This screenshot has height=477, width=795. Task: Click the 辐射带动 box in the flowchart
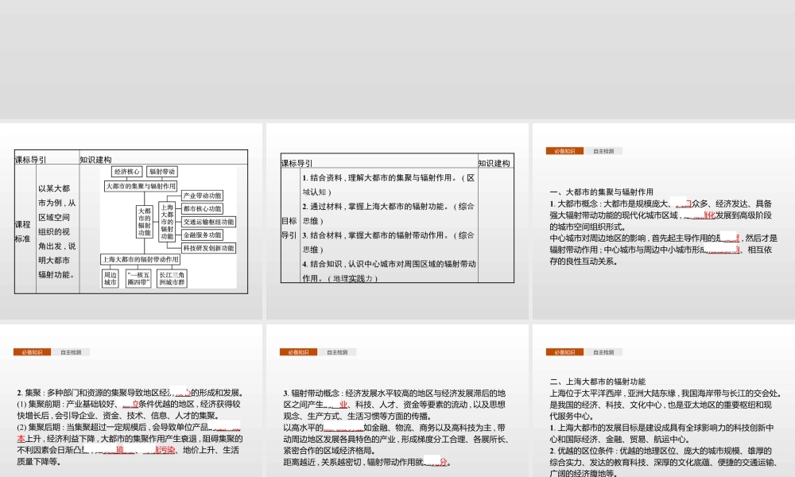[164, 171]
